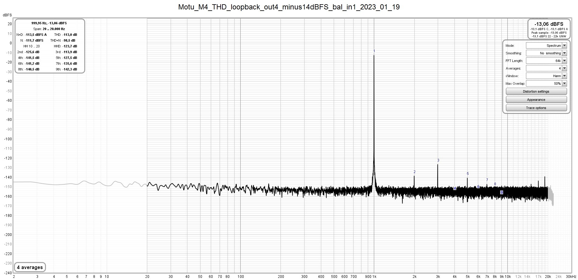Click the 30kHz label on frequency axis
578x280 pixels.
point(571,277)
